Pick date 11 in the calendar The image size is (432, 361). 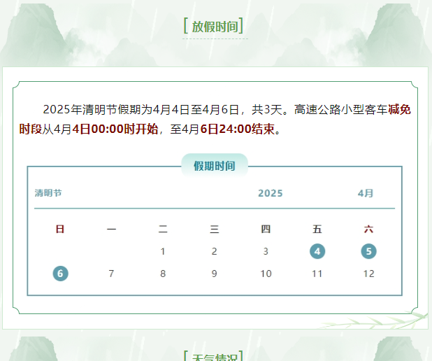(317, 274)
